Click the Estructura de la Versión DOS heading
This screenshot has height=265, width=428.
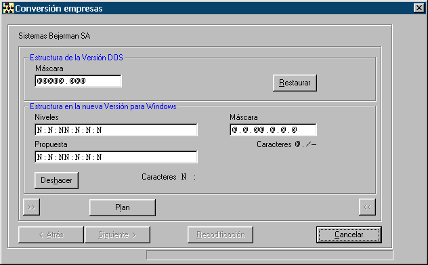point(77,58)
